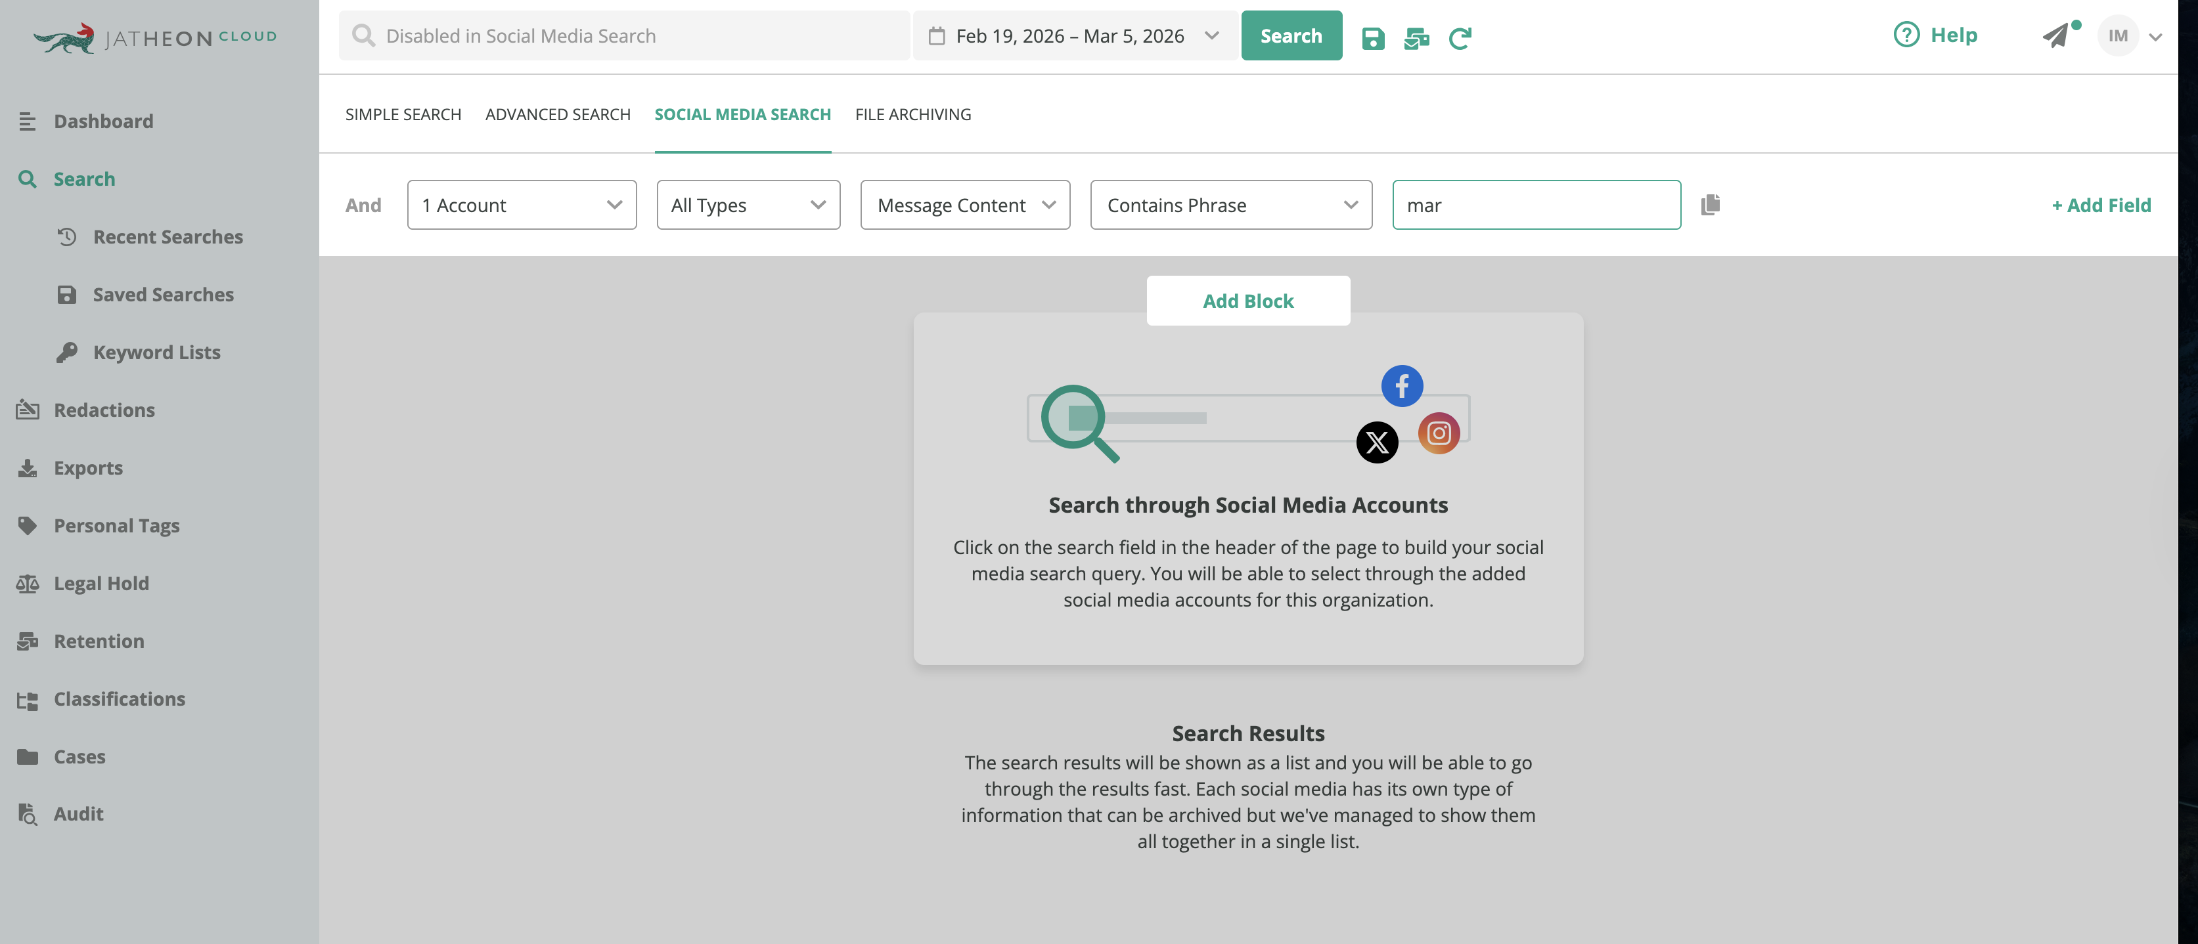Screen dimensions: 2198x944
Task: Click the 'Search Results' heading
Action: pyautogui.click(x=1247, y=733)
